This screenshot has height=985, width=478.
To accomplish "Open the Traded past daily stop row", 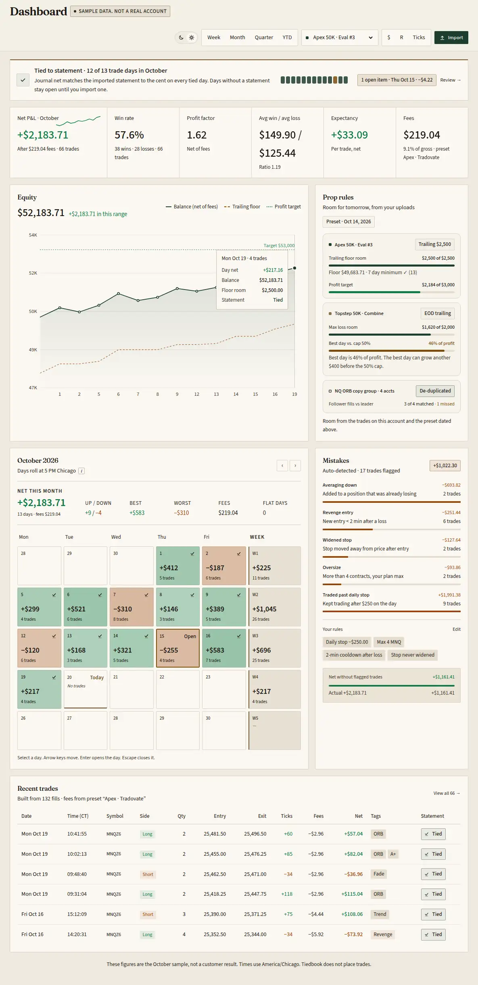I will pyautogui.click(x=392, y=602).
